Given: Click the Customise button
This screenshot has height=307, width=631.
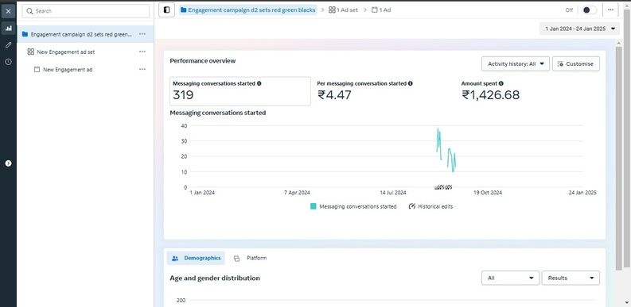Looking at the screenshot, I should point(576,63).
